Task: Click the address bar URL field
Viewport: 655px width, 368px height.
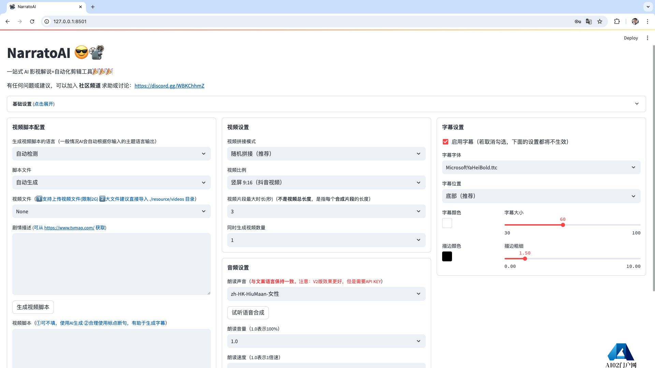Action: (x=307, y=21)
